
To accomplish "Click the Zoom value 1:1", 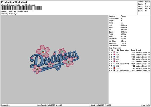I will tap(146, 11).
